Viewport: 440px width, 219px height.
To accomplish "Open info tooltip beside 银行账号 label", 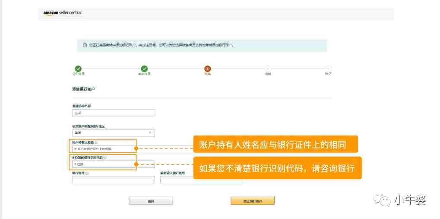I will (x=87, y=173).
